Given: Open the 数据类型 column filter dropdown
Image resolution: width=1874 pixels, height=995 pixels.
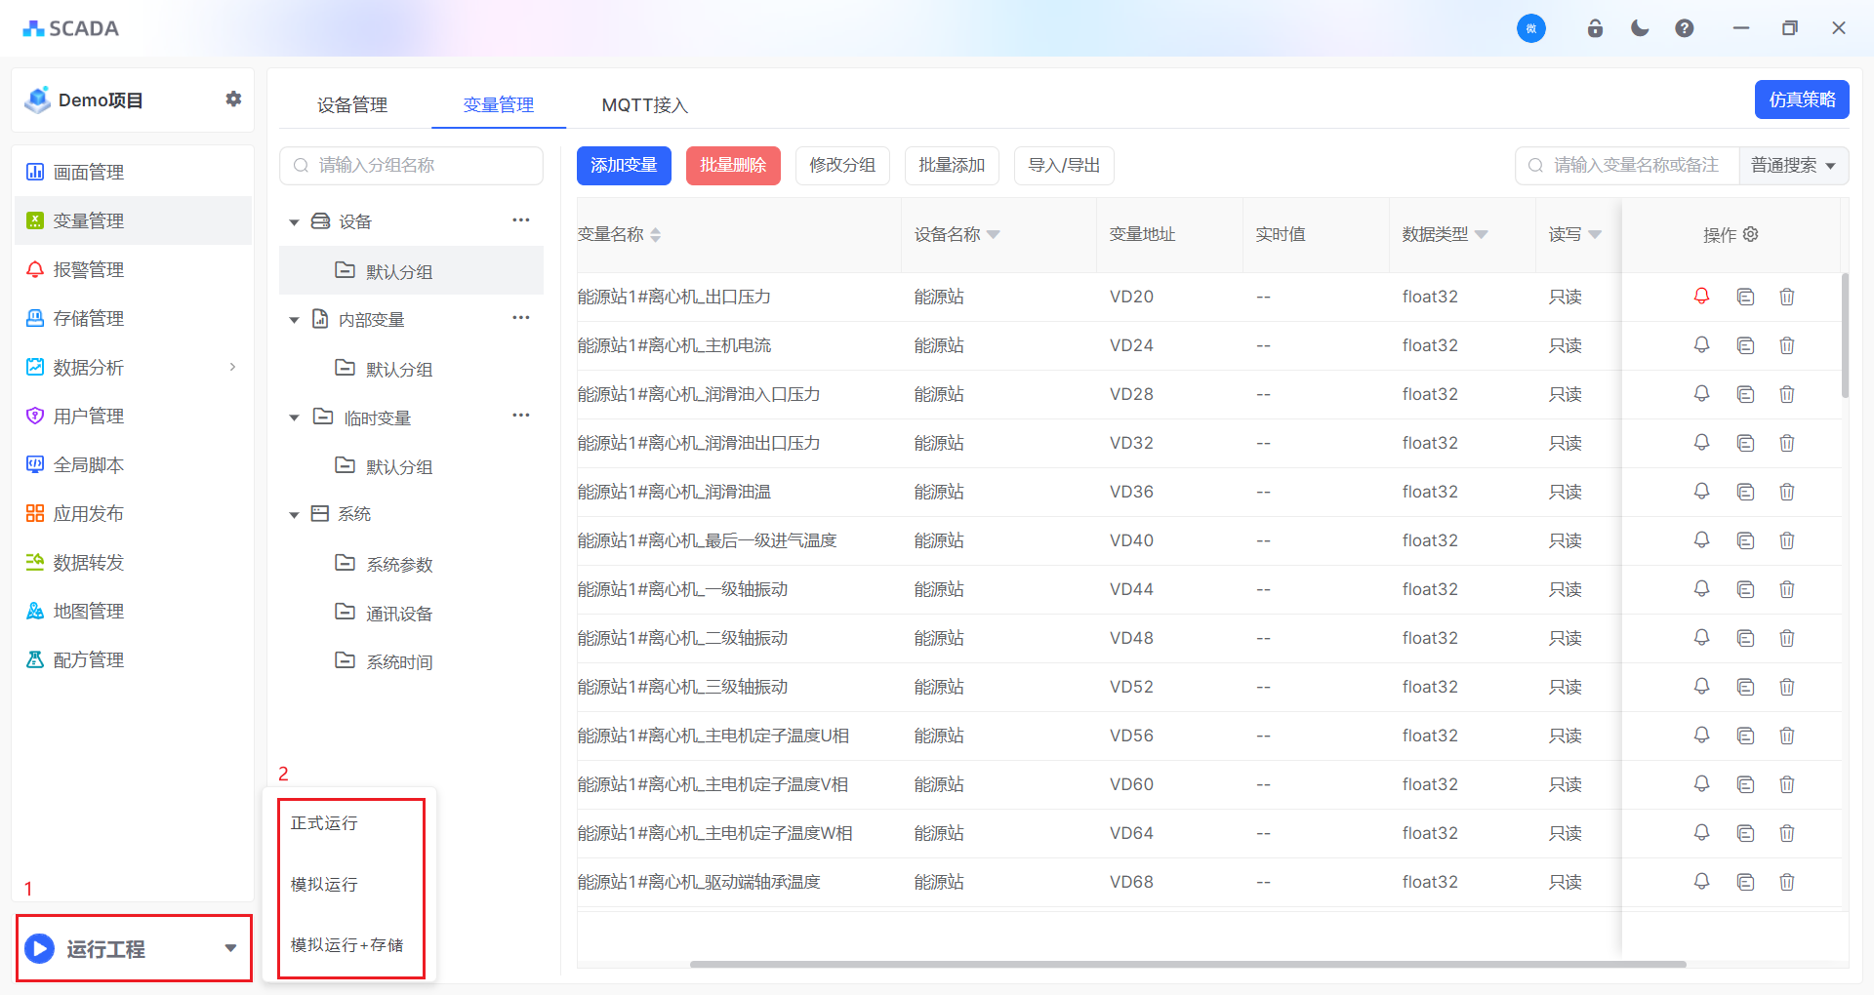Looking at the screenshot, I should (1481, 234).
